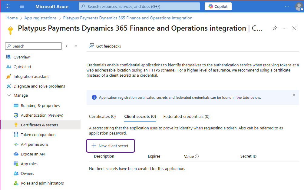The width and height of the screenshot is (304, 190).
Task: Switch to the Certificates tab
Action: (102, 116)
